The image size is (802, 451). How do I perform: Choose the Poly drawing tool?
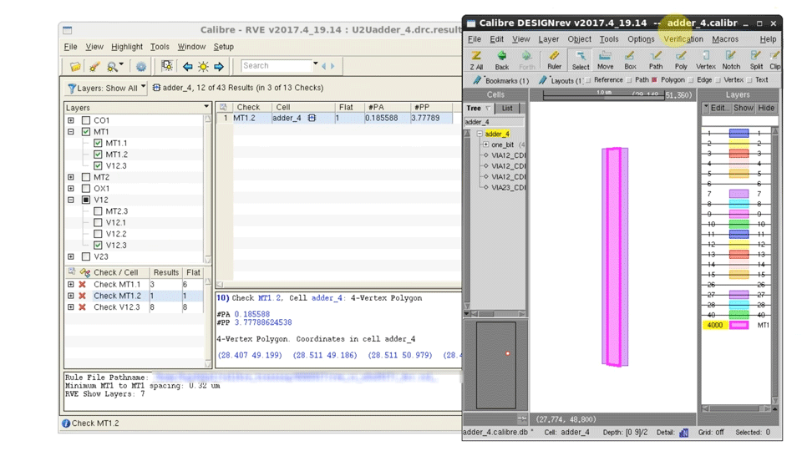(x=681, y=60)
